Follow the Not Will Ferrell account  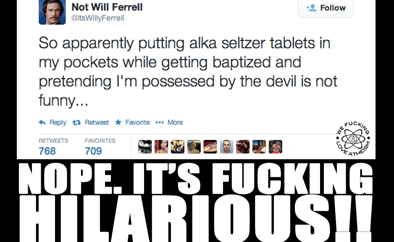click(x=326, y=8)
